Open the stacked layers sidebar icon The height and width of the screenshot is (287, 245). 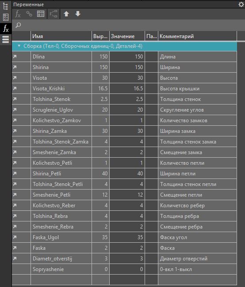pyautogui.click(x=6, y=39)
